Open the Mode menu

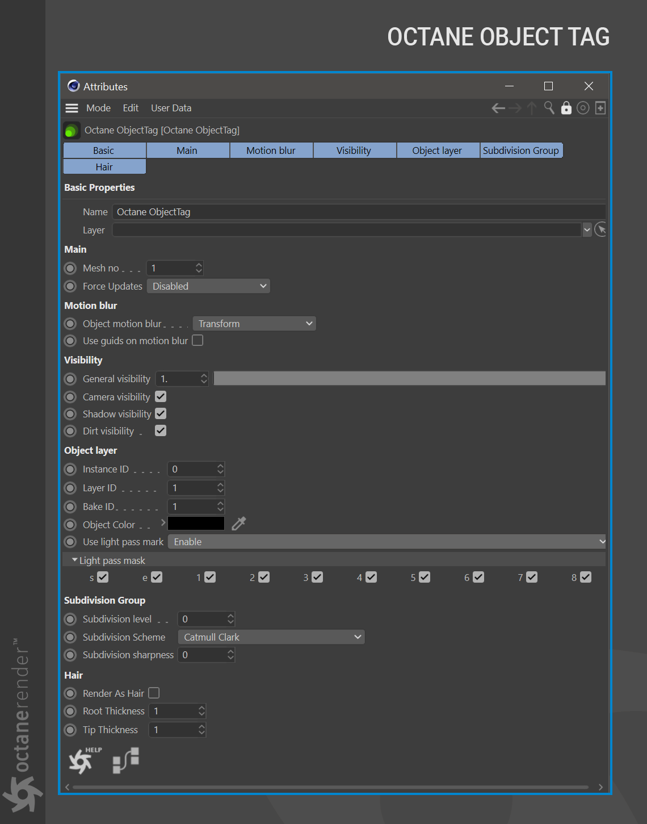(98, 108)
